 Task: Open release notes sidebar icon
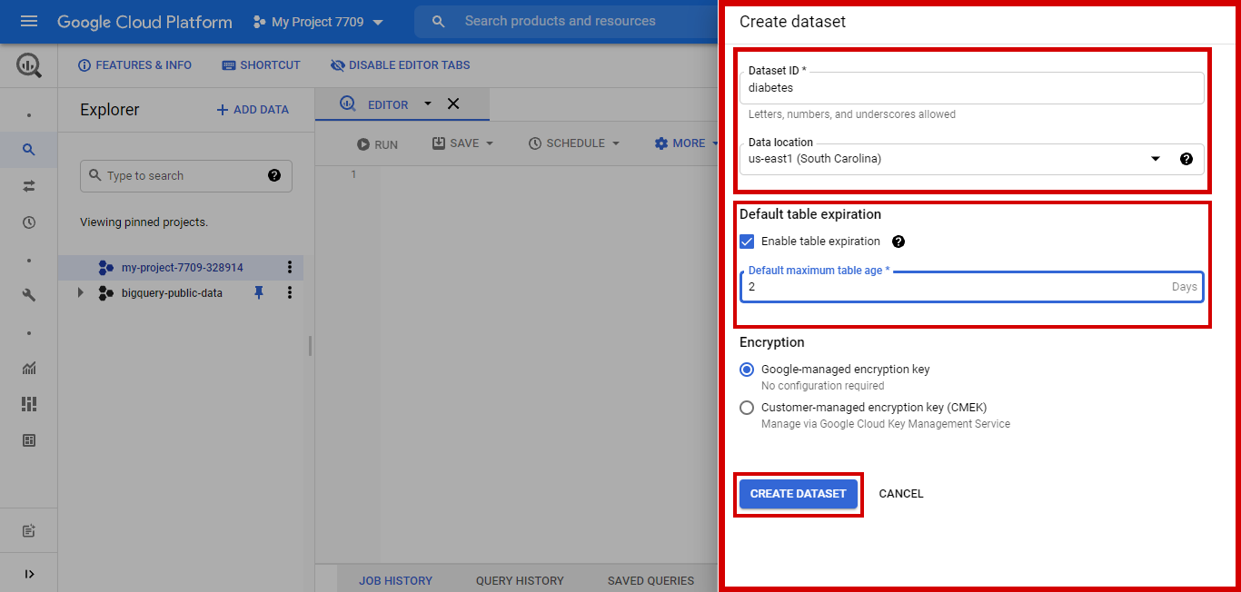tap(29, 531)
